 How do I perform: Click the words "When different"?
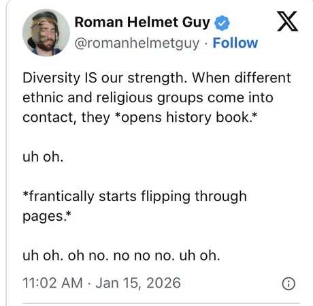[x=242, y=78]
